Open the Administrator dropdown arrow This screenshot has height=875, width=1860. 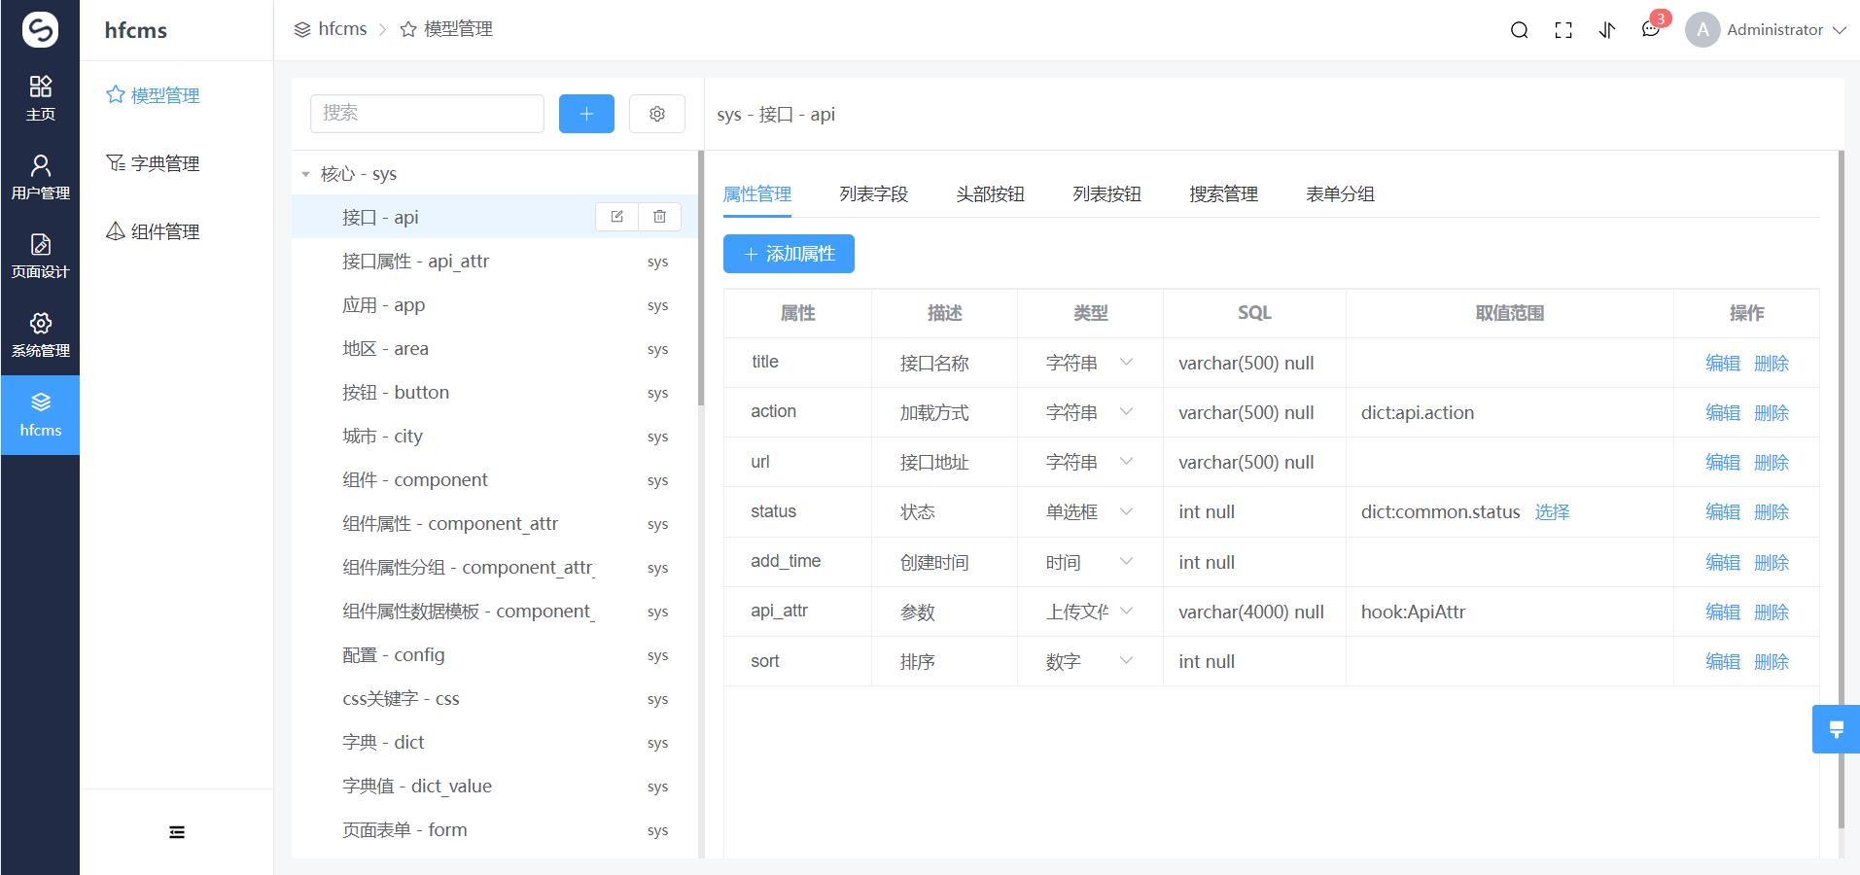(x=1839, y=30)
